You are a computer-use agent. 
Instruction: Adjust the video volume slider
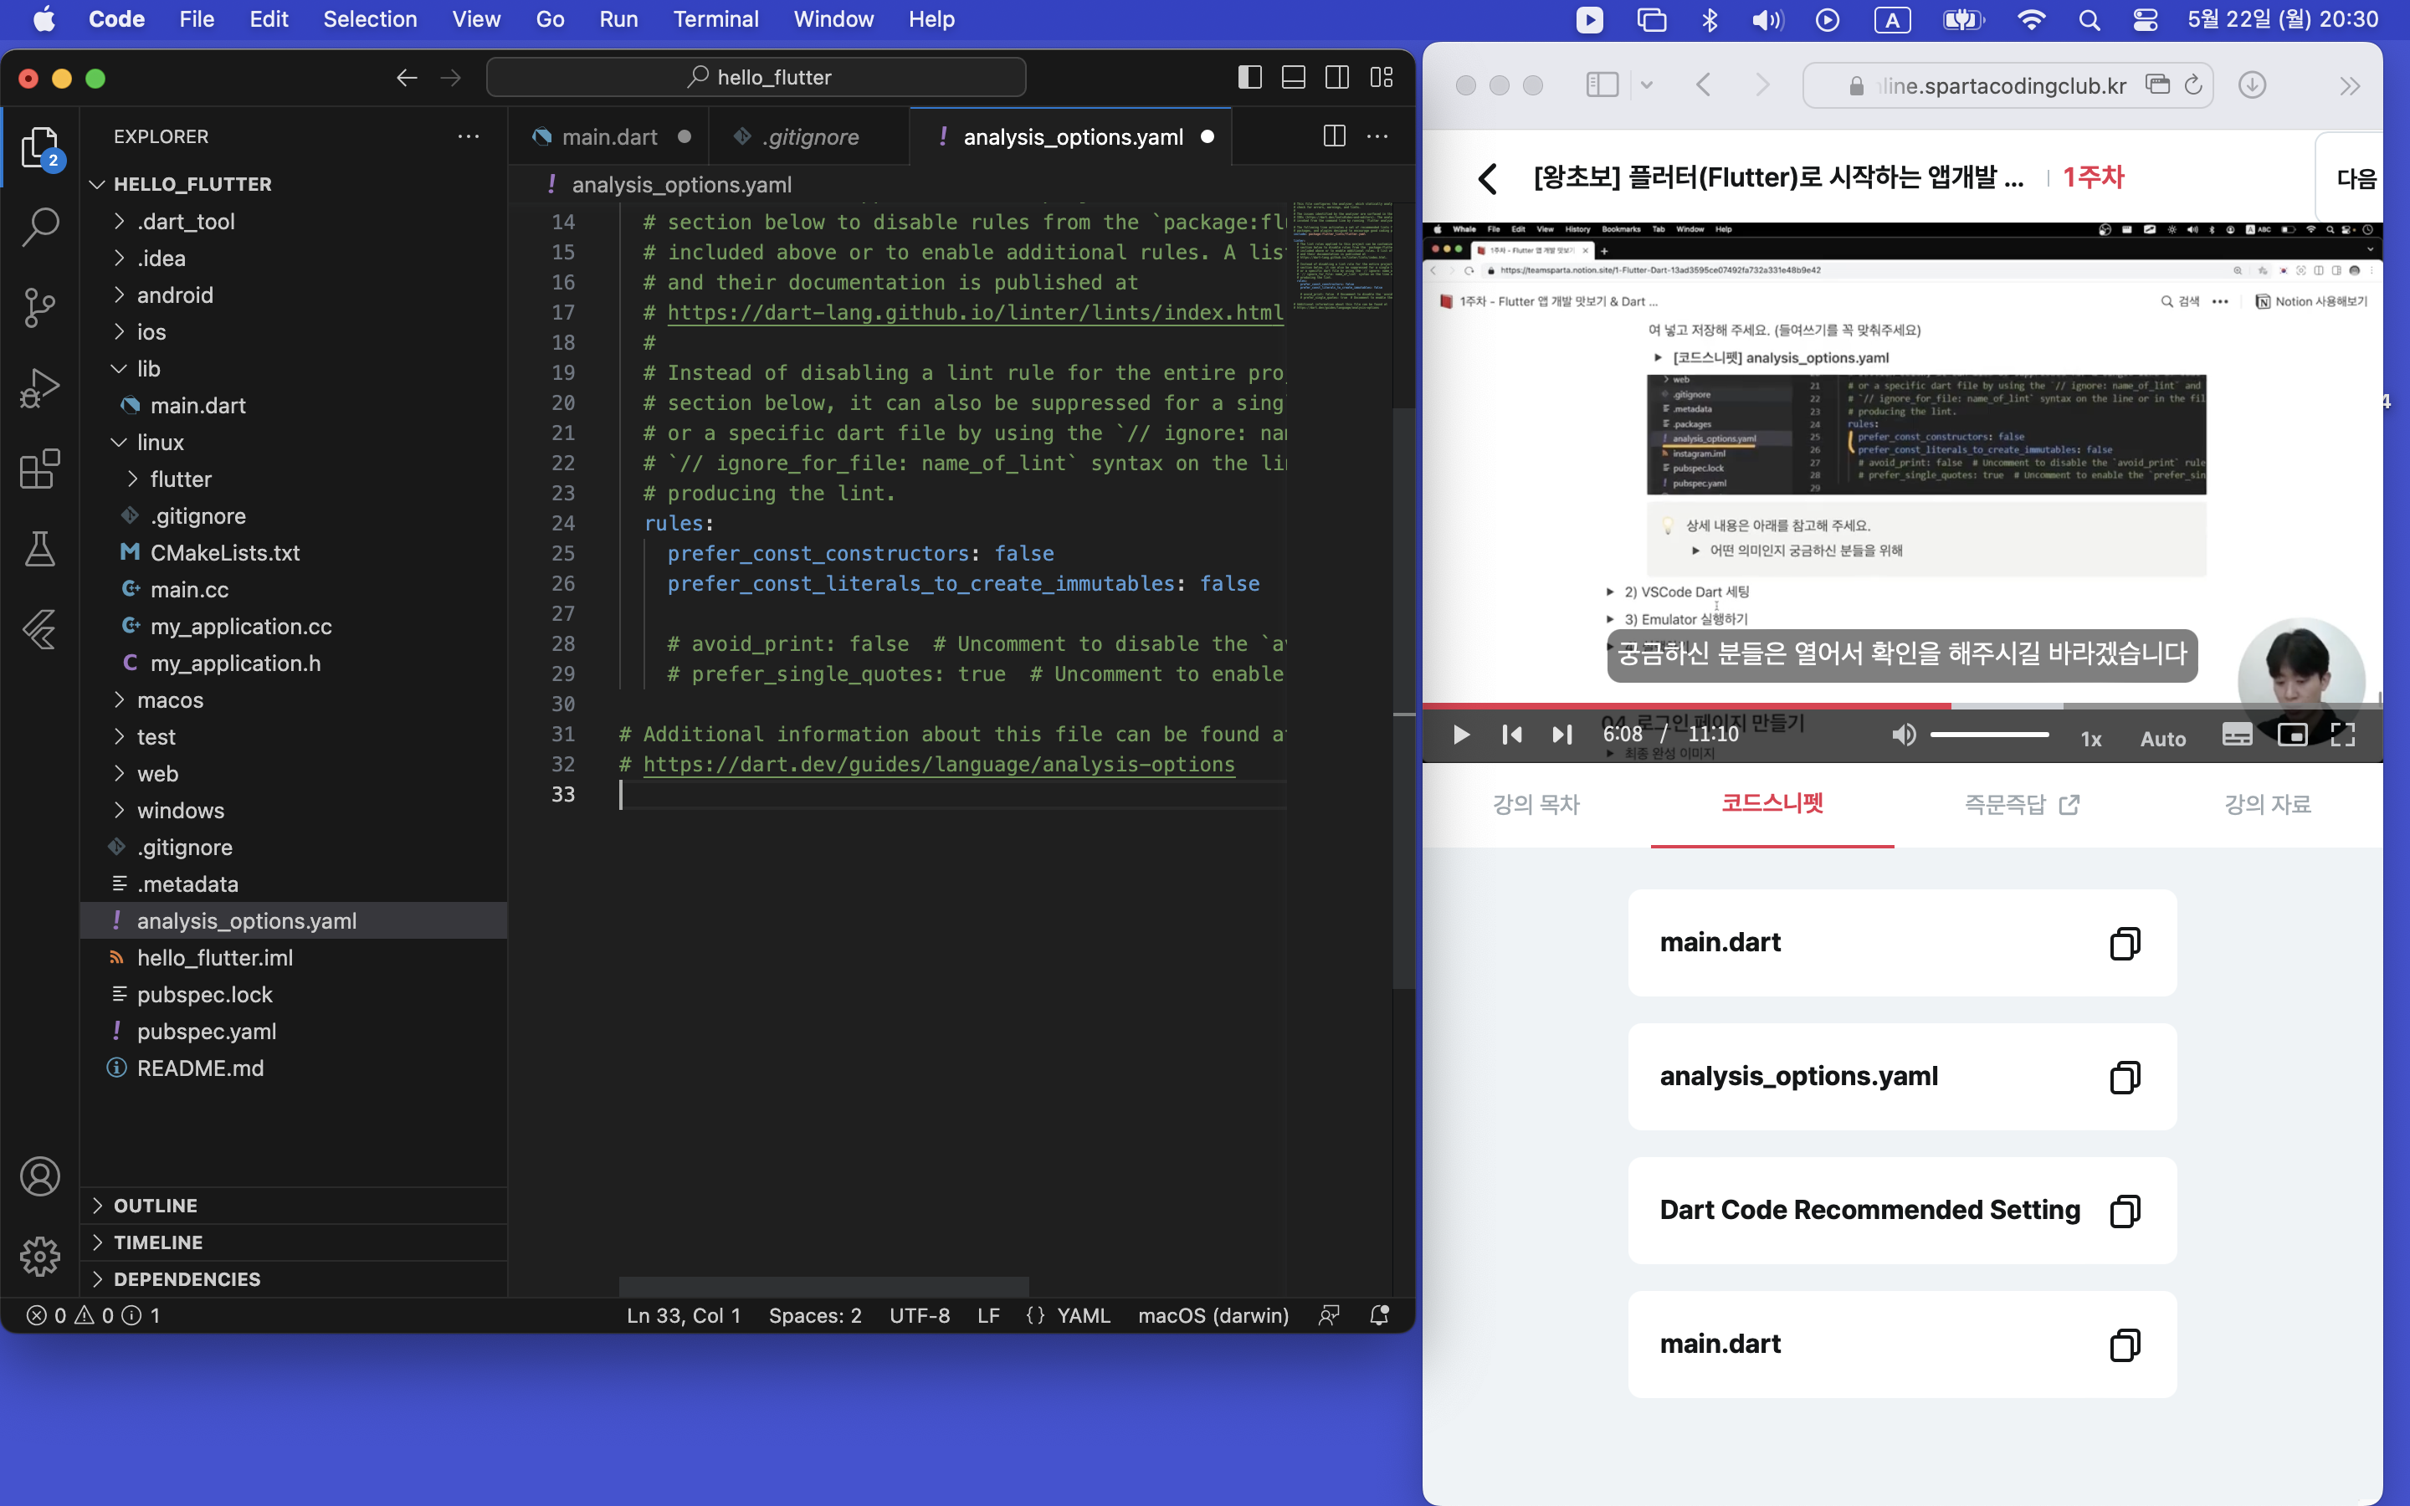1989,735
